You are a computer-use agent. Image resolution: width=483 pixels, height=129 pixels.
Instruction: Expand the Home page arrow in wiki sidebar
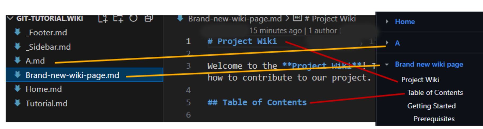point(387,21)
